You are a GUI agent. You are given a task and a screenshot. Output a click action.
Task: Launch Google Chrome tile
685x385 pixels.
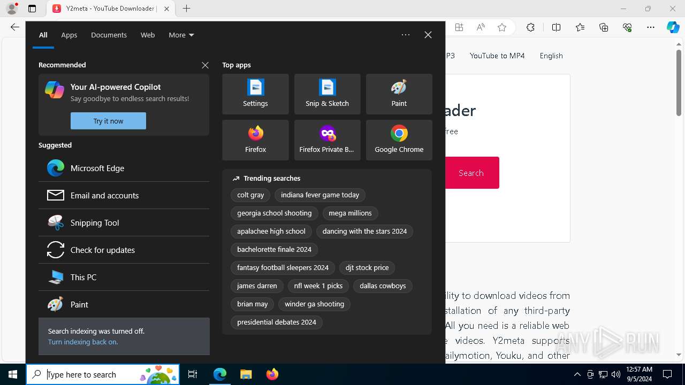399,140
